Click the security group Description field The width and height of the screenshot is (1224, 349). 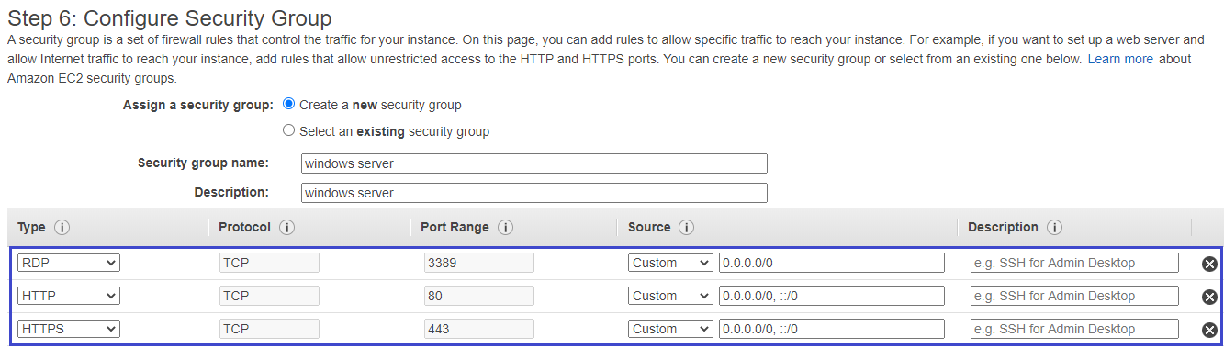click(534, 193)
